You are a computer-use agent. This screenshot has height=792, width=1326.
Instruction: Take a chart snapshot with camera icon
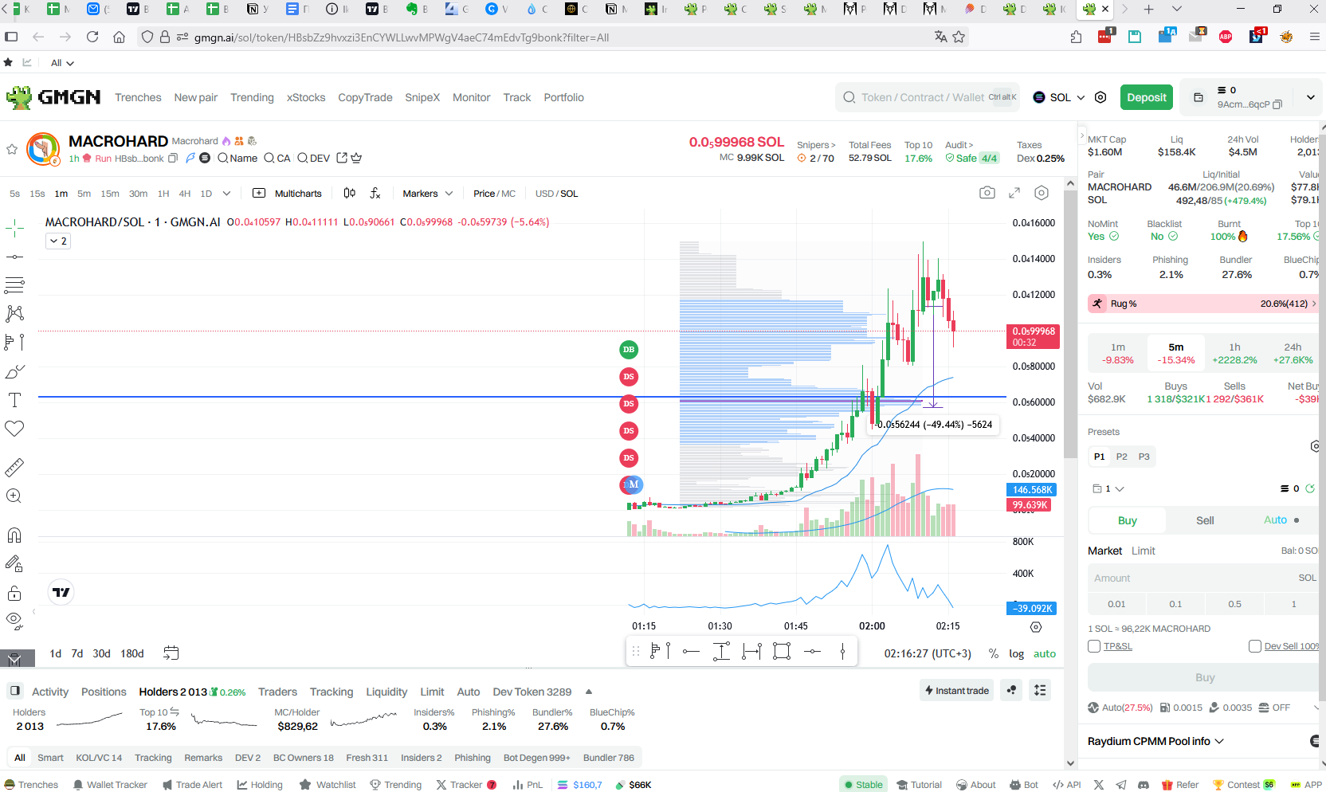987,193
